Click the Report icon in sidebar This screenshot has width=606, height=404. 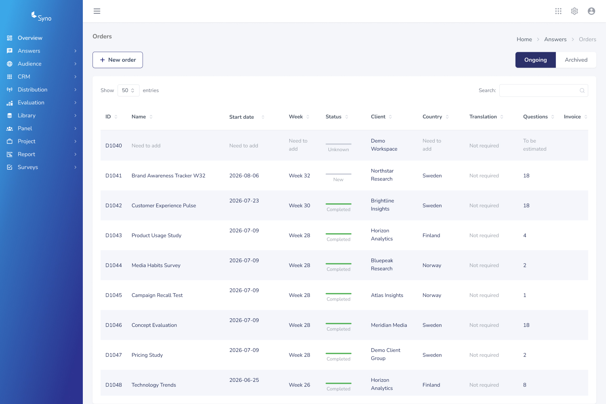click(10, 154)
